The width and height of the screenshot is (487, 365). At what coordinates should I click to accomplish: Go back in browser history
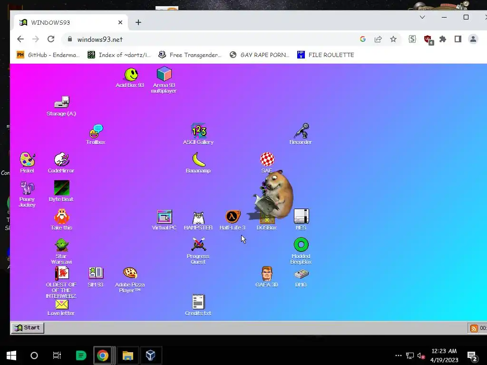click(20, 39)
